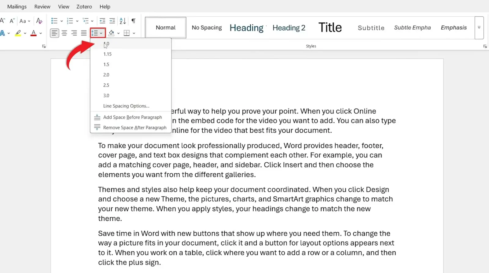Screen dimensions: 489x273
Task: Click the Decrease Font Size icon
Action: tap(12, 21)
